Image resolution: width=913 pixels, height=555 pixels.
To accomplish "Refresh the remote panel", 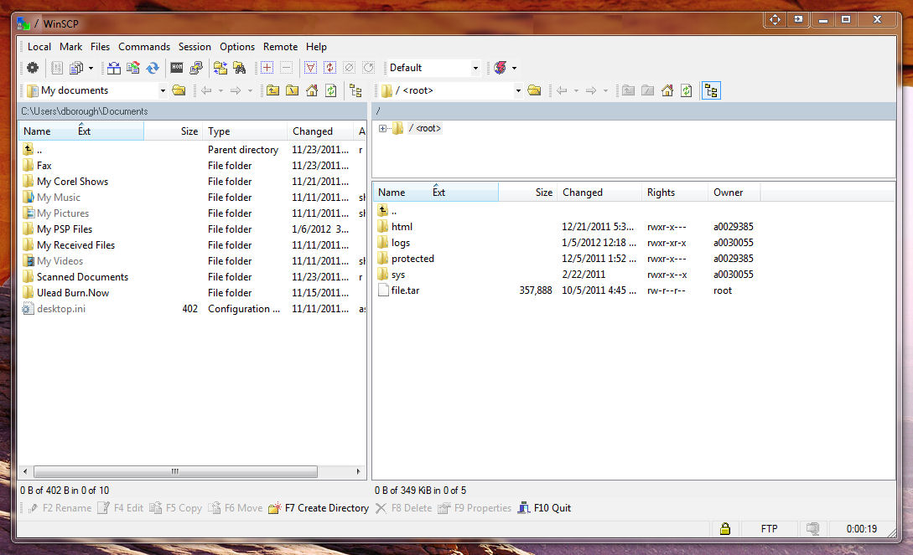I will click(x=687, y=90).
